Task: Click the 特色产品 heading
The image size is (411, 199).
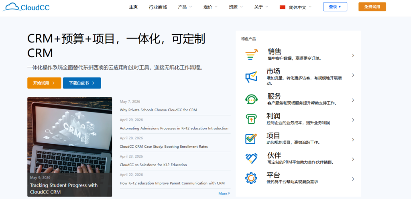Action: [248, 39]
